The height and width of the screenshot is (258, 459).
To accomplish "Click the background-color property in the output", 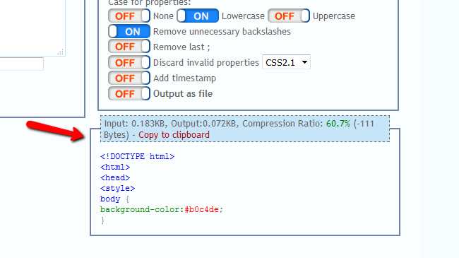I will 140,210.
